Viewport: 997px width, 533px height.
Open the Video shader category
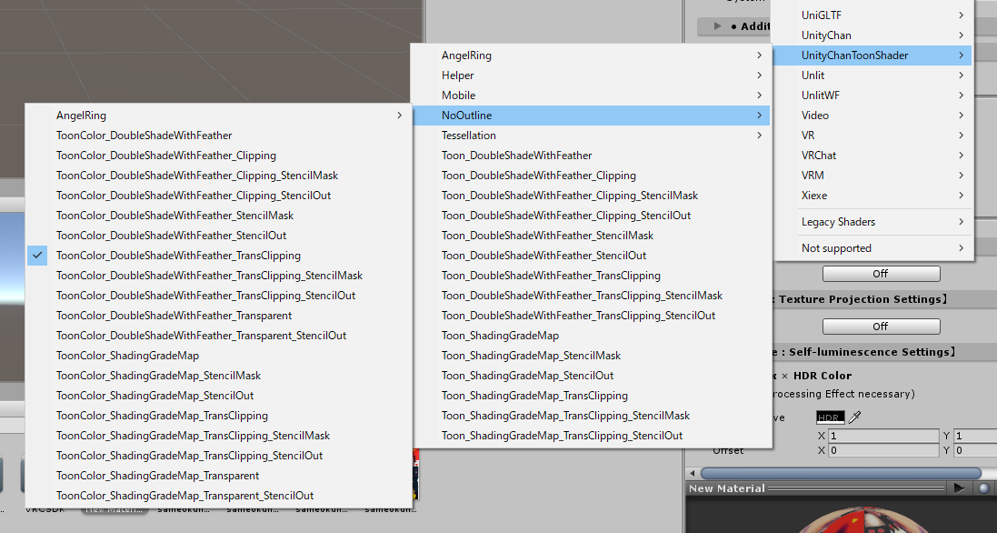[873, 116]
